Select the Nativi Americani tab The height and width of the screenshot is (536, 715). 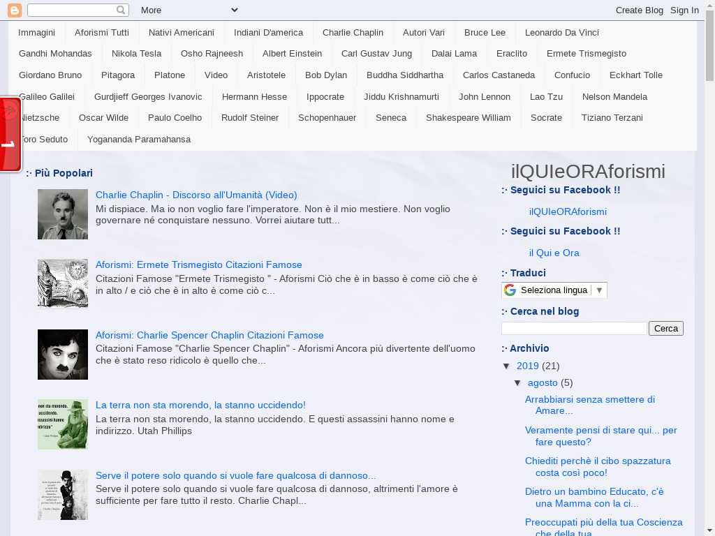(x=182, y=32)
